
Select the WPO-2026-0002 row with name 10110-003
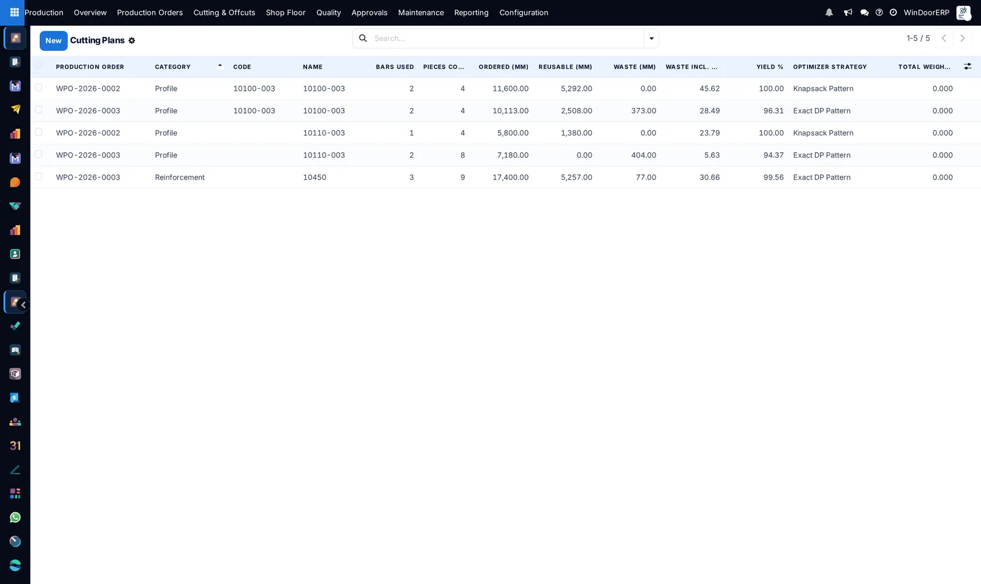tap(39, 132)
